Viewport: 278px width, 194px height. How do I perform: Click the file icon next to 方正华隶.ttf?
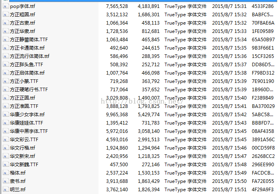tap(6, 31)
